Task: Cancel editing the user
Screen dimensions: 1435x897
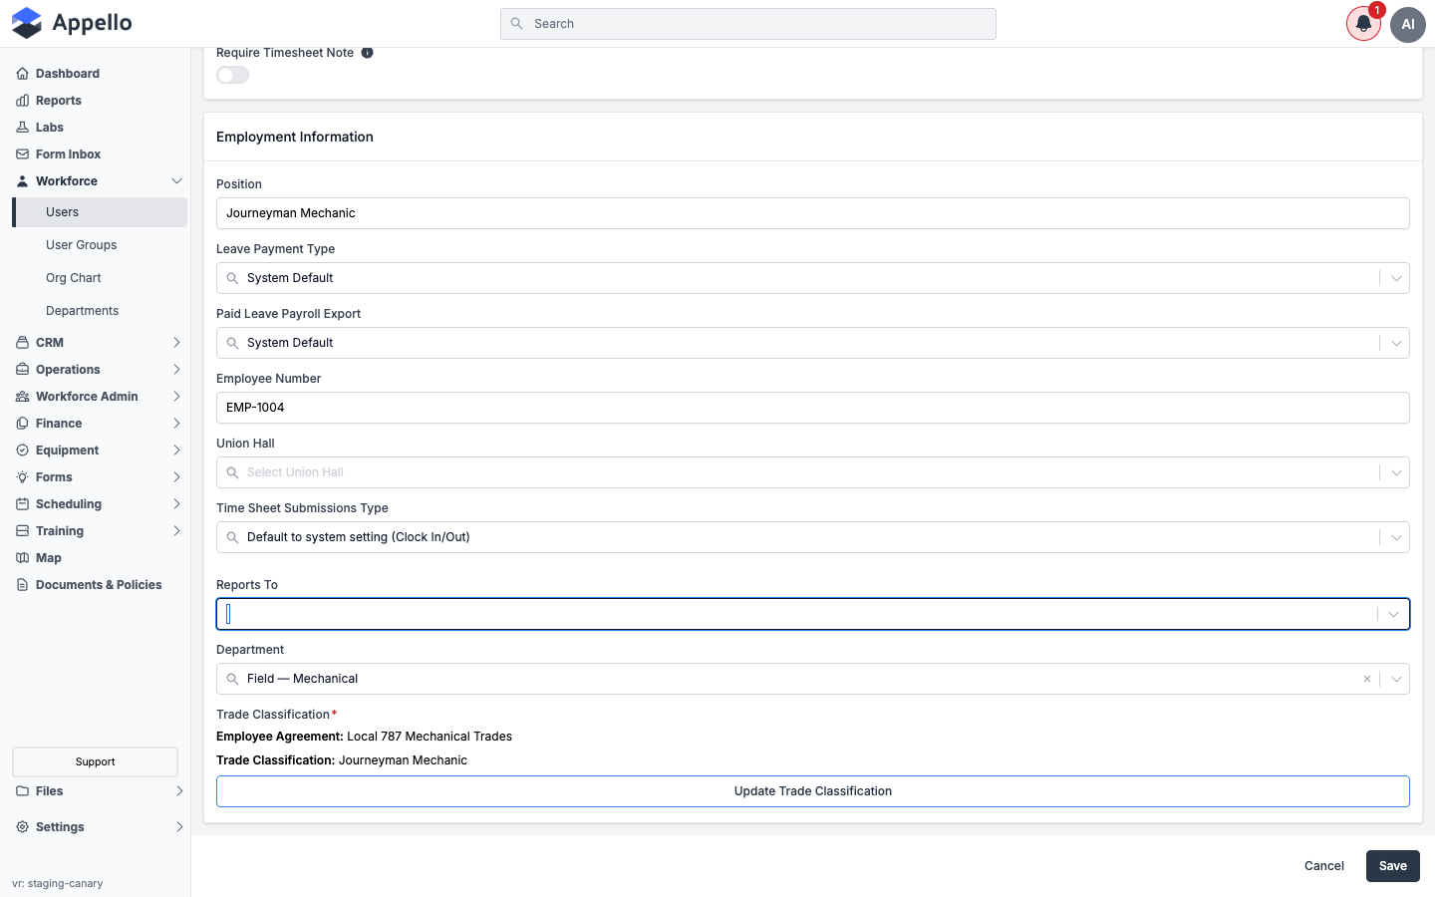Action: [x=1324, y=866]
